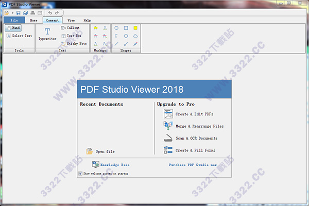Click the 'Recent Documents' heading text
This screenshot has width=309, height=206.
tap(101, 104)
